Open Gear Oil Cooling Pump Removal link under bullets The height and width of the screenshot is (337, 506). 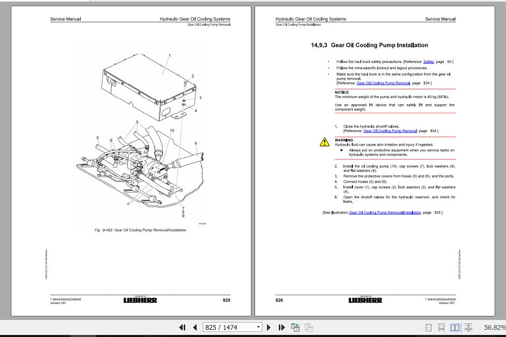383,83
